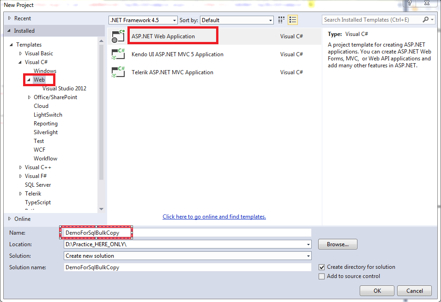Open the .NET Framework 4.5 version dropdown
Viewport: 441px width, 302px height.
(x=175, y=20)
